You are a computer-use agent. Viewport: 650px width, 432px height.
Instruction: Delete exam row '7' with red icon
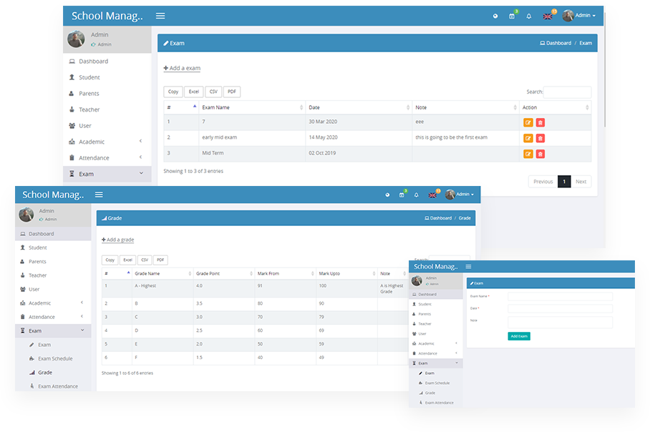click(x=540, y=122)
